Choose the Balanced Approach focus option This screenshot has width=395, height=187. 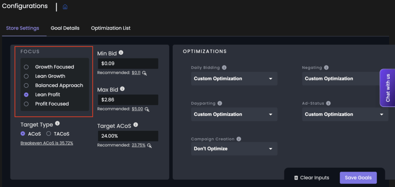pyautogui.click(x=26, y=85)
